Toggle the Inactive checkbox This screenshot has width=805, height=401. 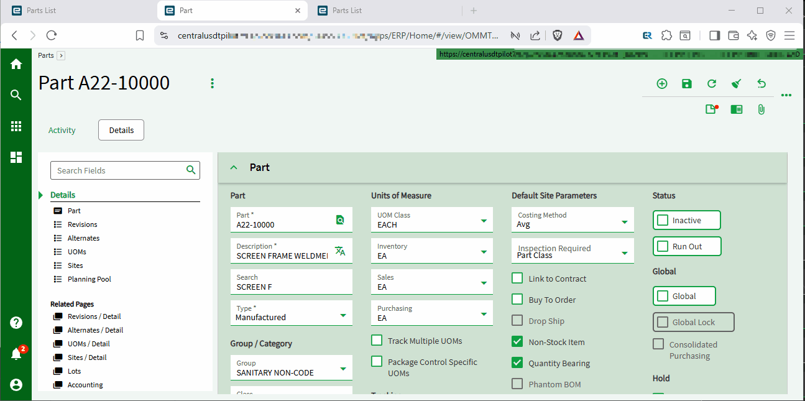pos(663,220)
